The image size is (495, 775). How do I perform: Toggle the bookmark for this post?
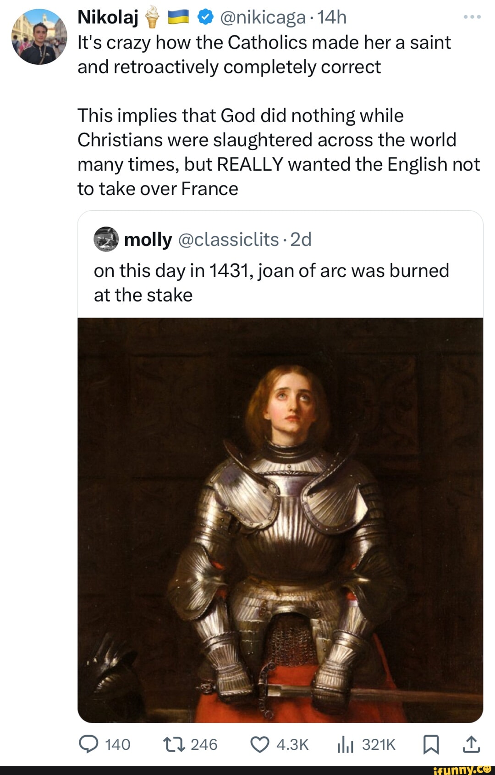click(x=432, y=744)
